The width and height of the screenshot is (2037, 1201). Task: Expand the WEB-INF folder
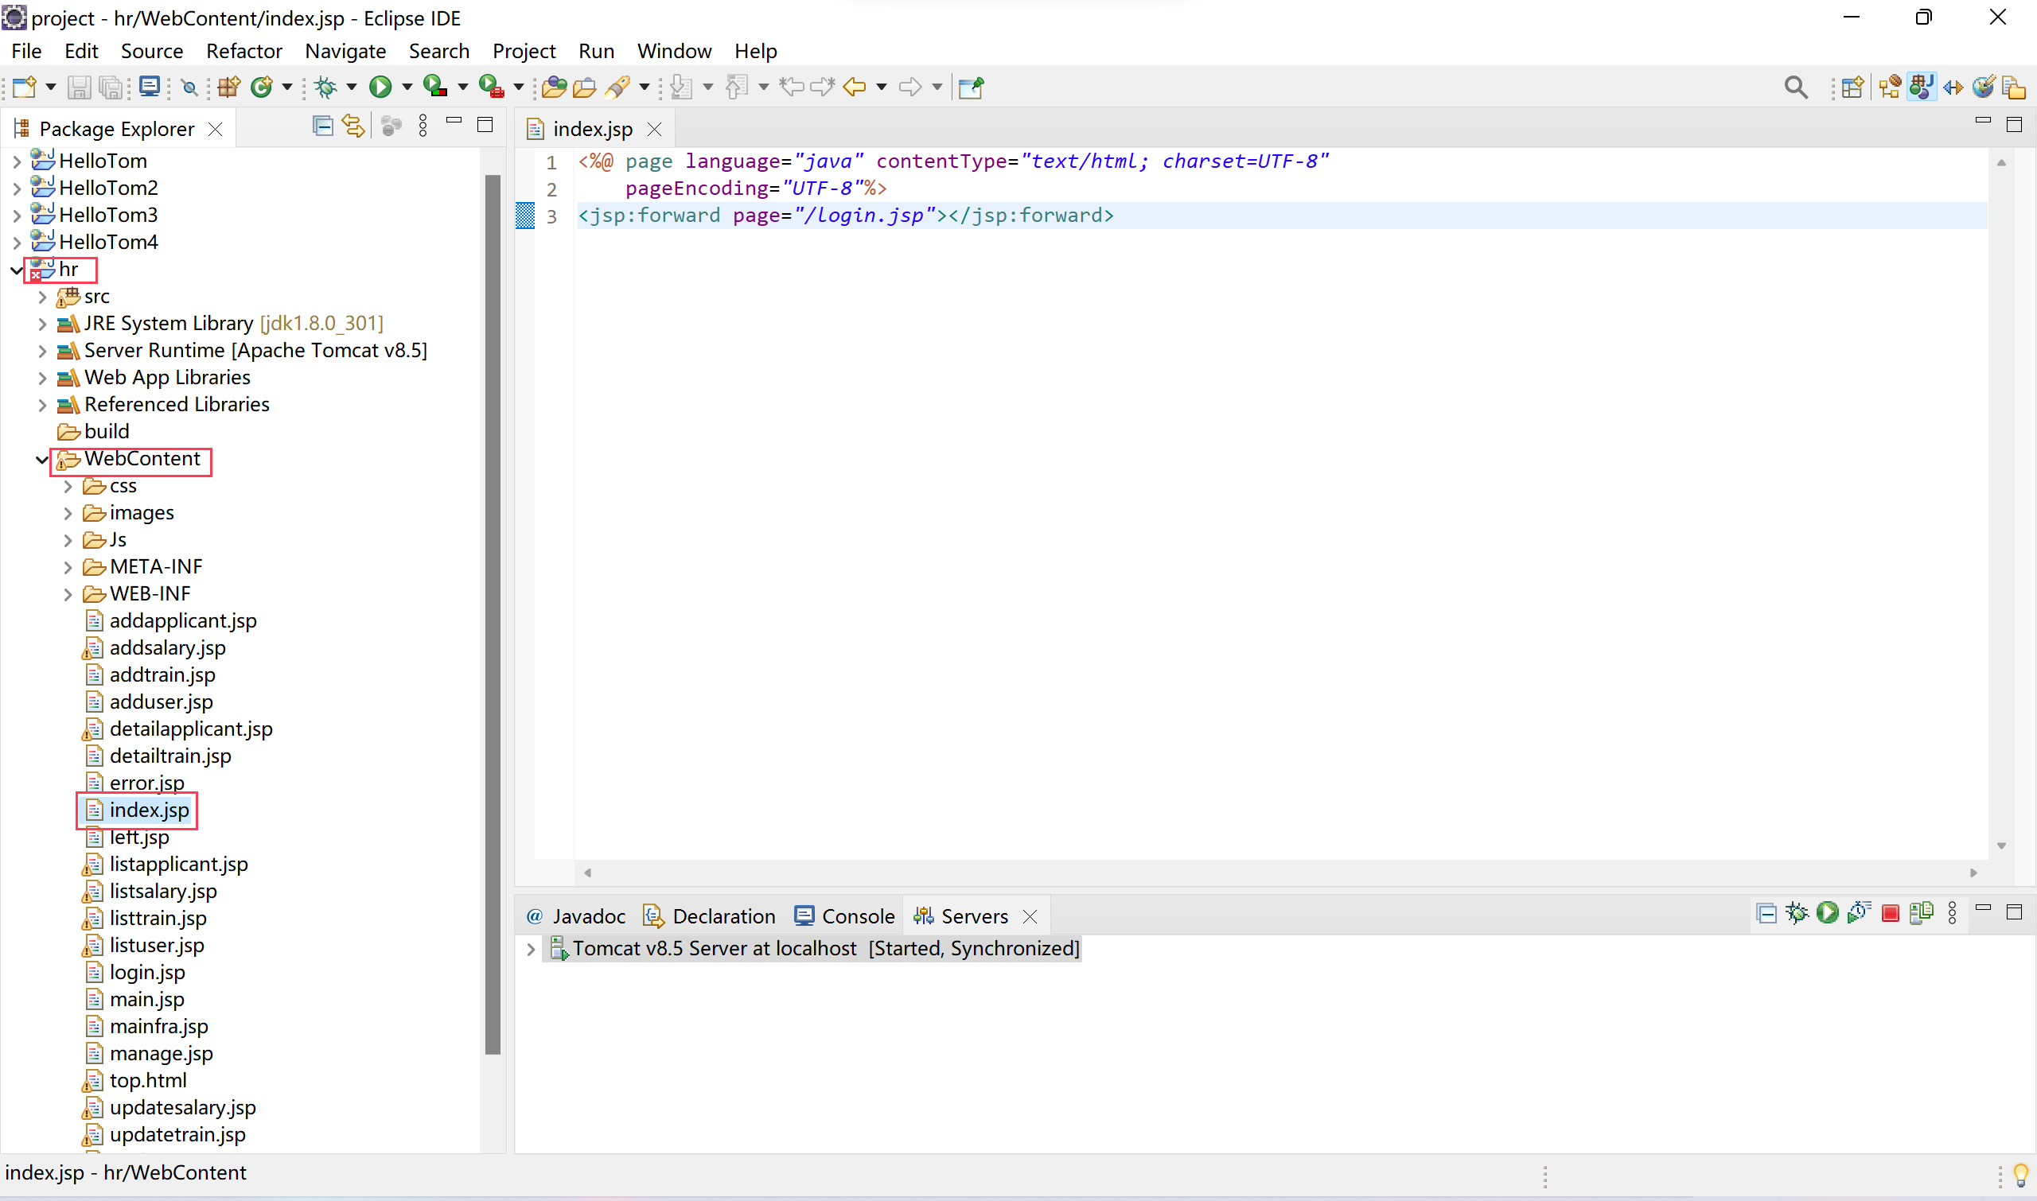coord(68,594)
